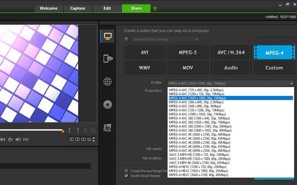Select the Web upload globe icon

(108, 81)
